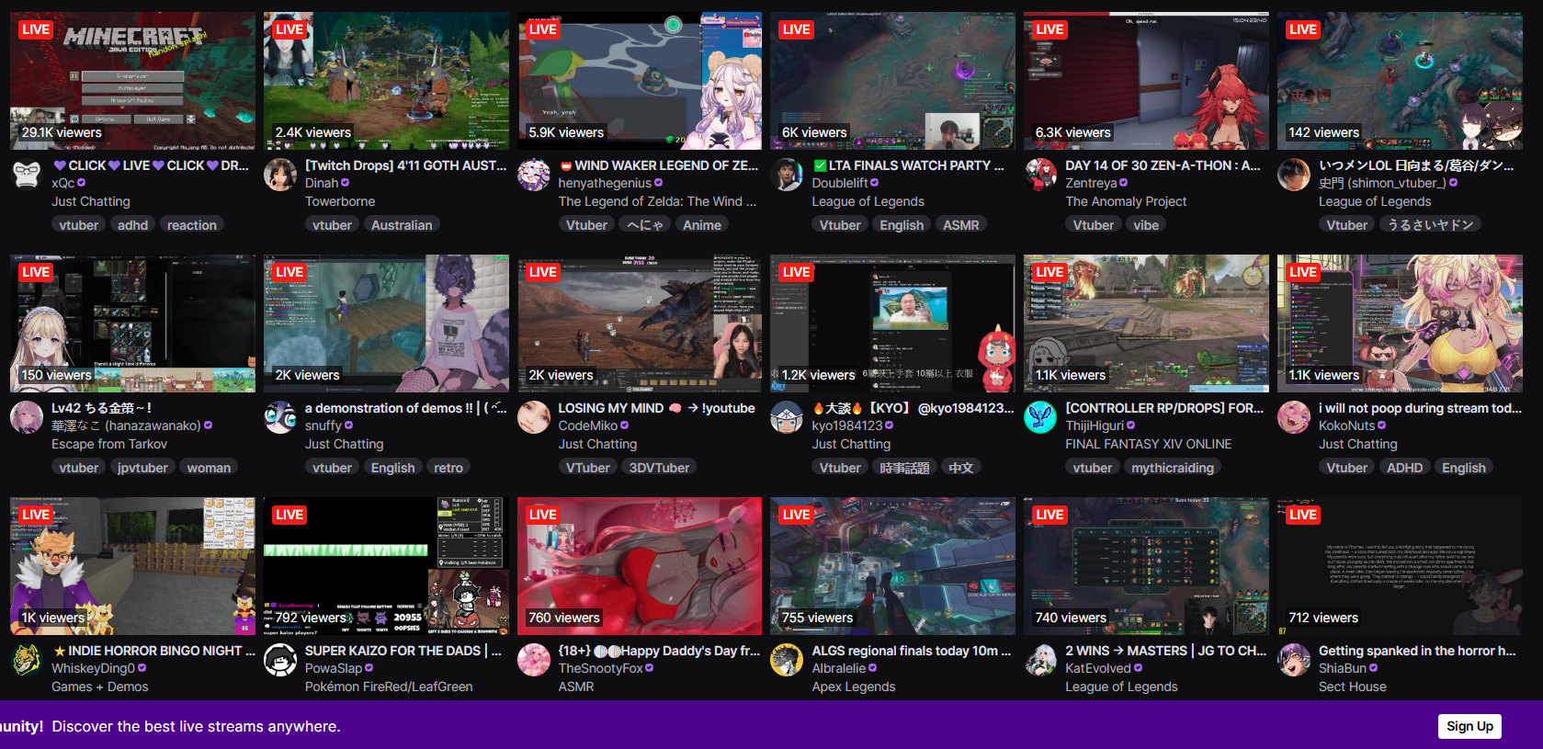Image resolution: width=1543 pixels, height=749 pixels.
Task: Open TheSnootyFox stream thumbnail
Action: pyautogui.click(x=640, y=566)
